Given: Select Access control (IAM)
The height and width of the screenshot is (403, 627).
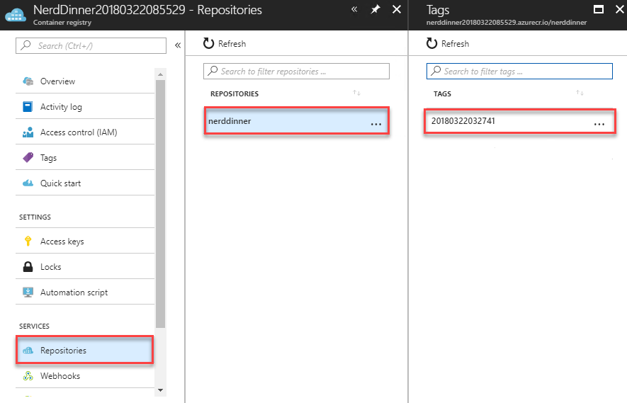Looking at the screenshot, I should 85,132.
